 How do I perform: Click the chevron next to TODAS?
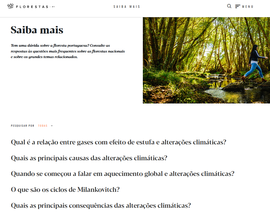52,126
